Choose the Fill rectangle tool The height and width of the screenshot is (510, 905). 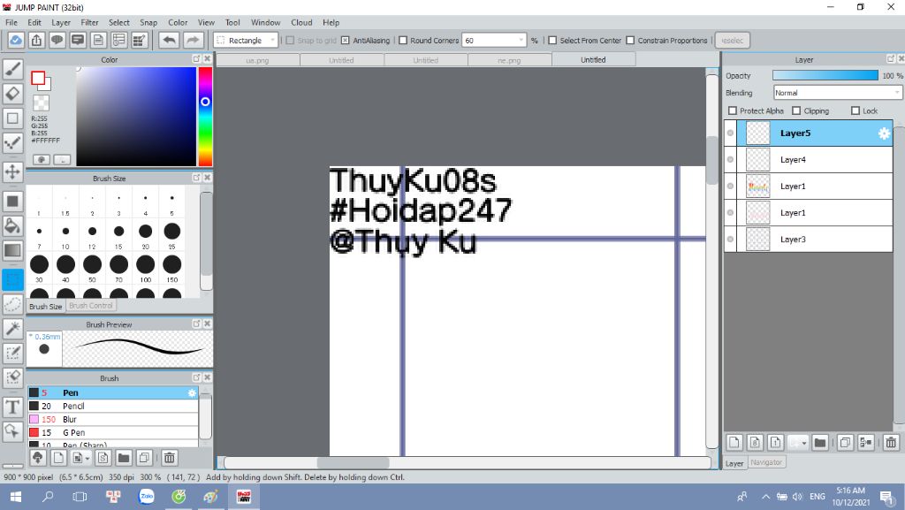coord(12,202)
